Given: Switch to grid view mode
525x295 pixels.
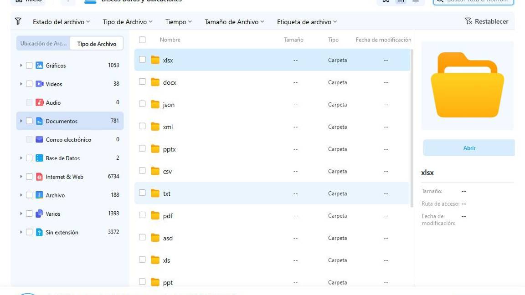Looking at the screenshot, I should tap(386, 1).
